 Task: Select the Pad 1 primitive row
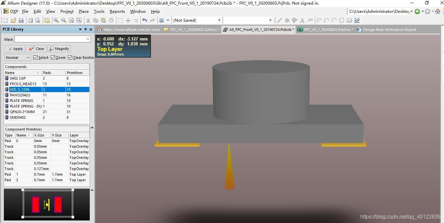pos(47,174)
